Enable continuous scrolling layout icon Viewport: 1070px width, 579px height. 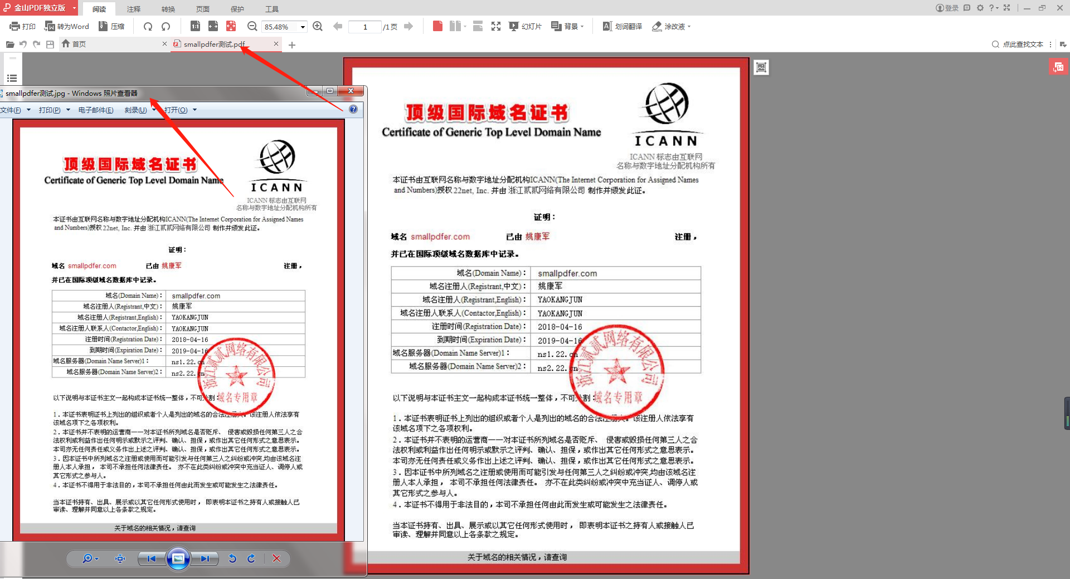pyautogui.click(x=478, y=26)
